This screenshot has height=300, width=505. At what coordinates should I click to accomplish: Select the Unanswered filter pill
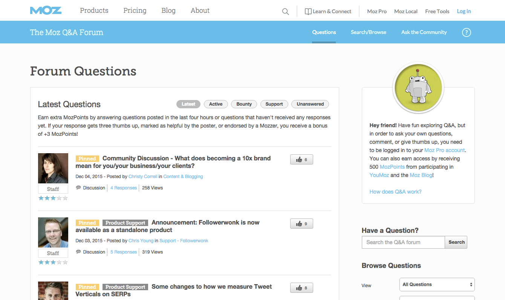(310, 104)
